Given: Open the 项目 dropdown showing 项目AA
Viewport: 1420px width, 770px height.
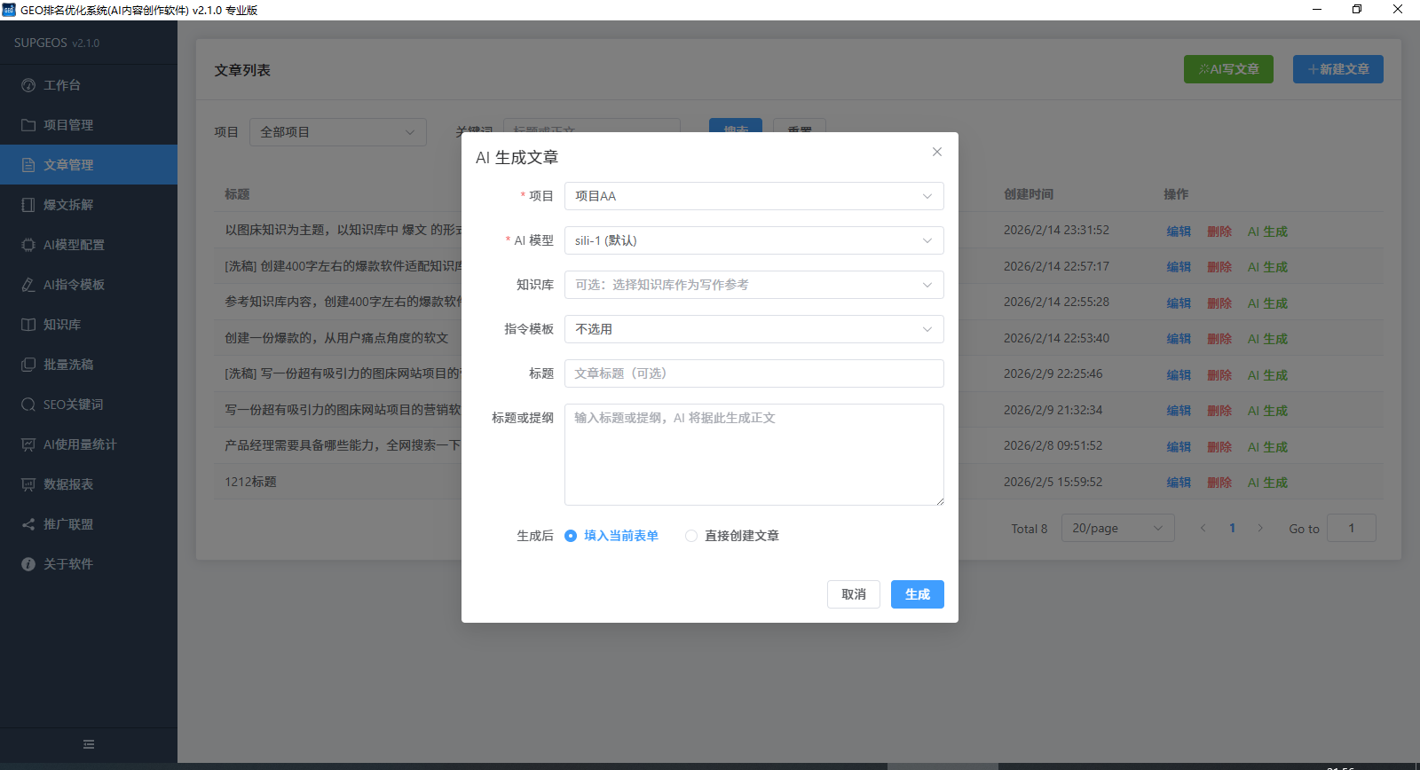Looking at the screenshot, I should (753, 196).
